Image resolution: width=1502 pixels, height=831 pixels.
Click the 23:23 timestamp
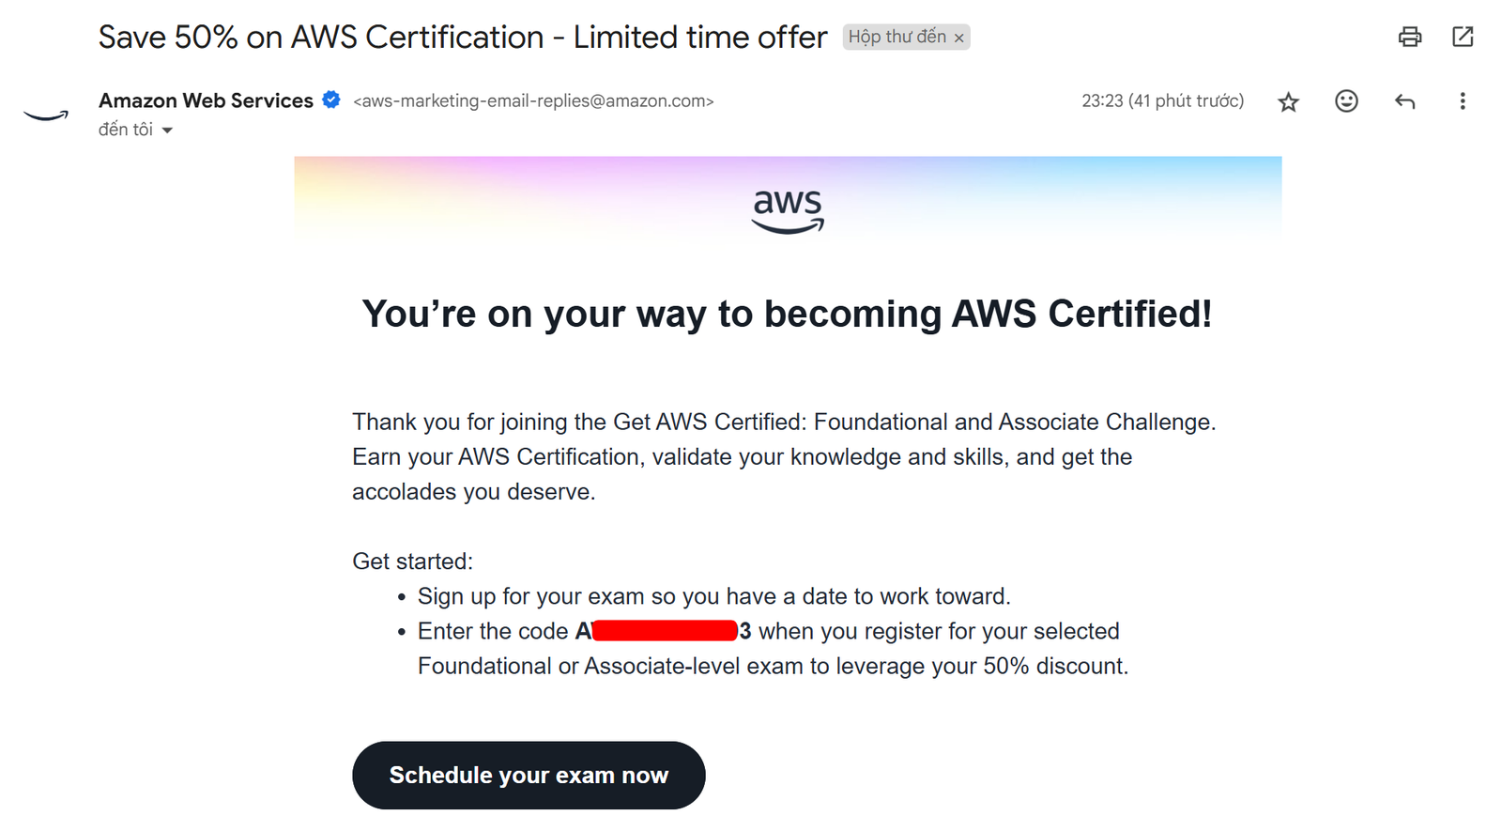pos(1162,100)
